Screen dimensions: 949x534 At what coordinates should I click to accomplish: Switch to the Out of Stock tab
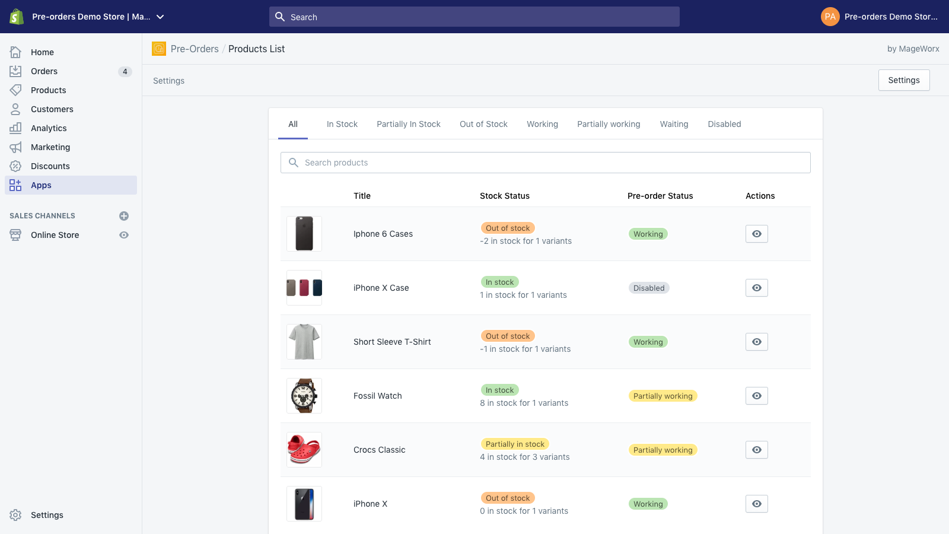tap(483, 124)
